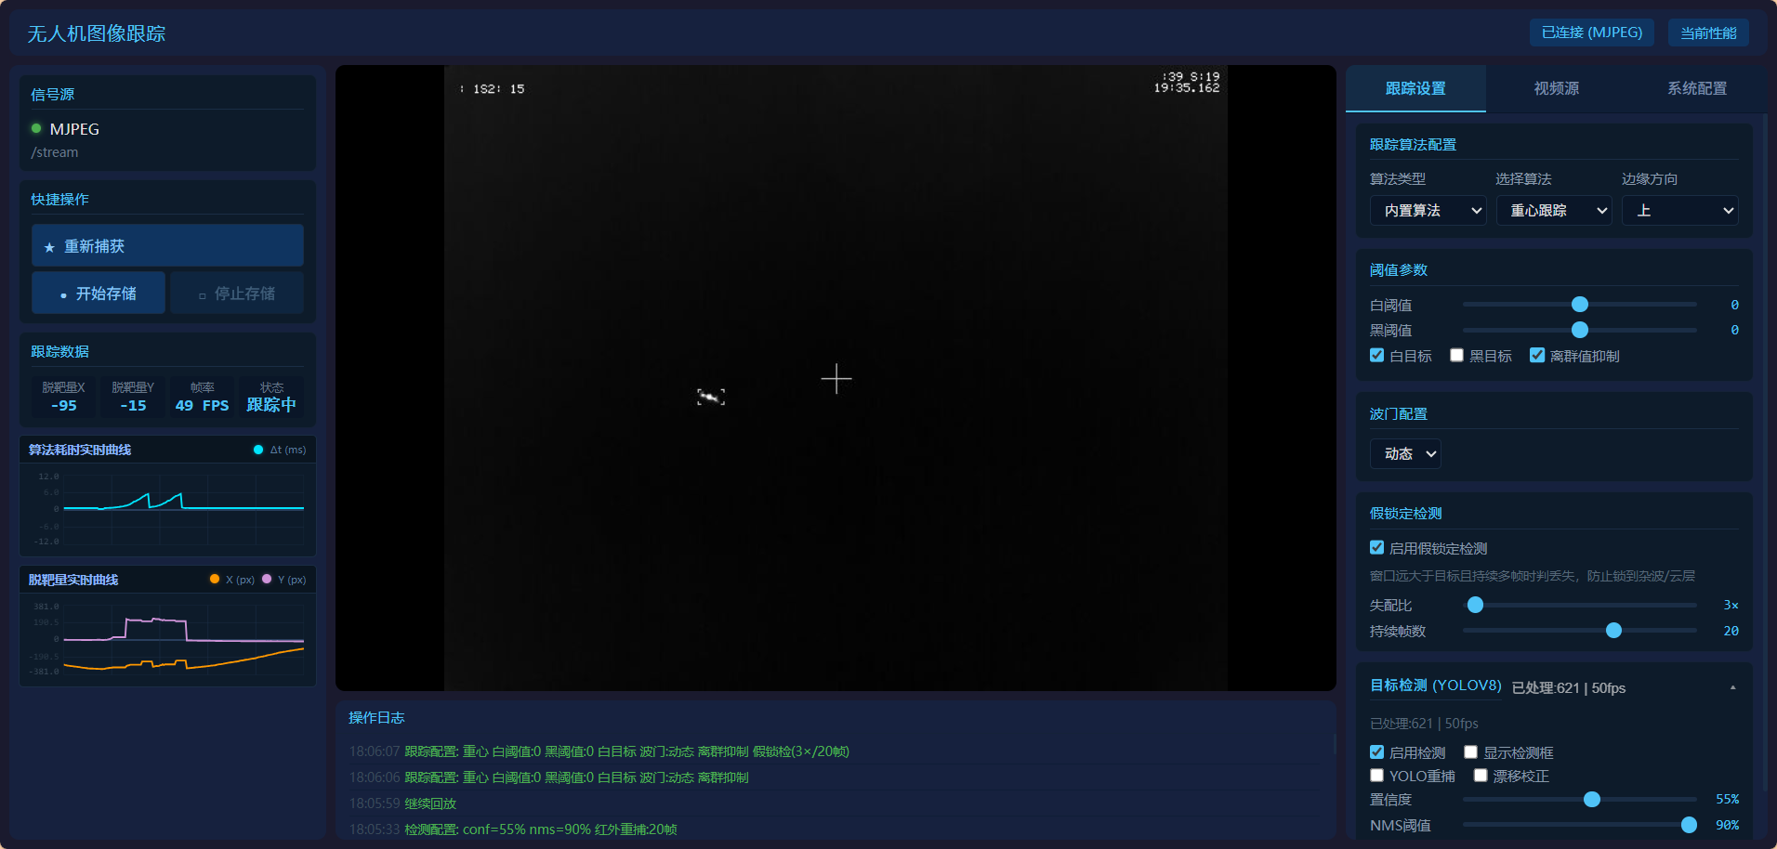Click the purple Y (px) legend dot
1777x849 pixels.
(x=267, y=579)
